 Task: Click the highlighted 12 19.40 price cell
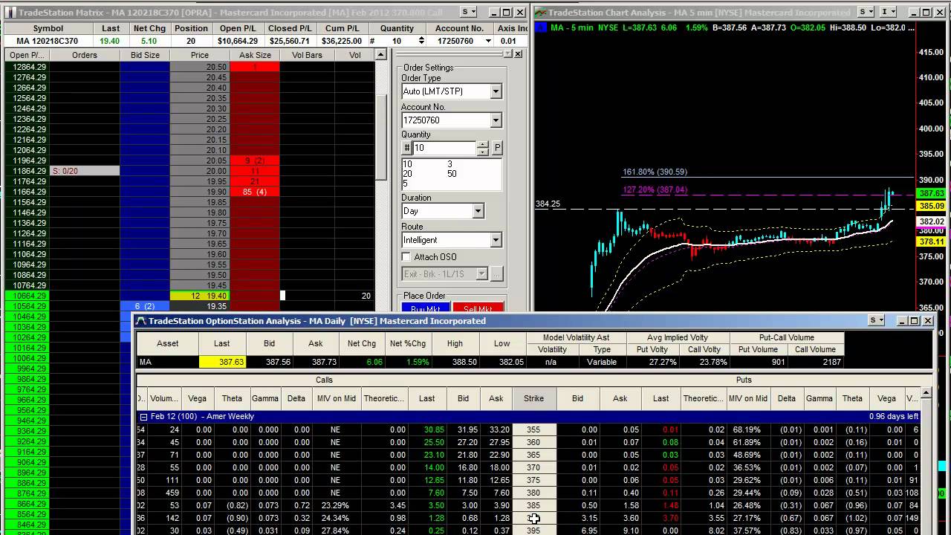200,296
